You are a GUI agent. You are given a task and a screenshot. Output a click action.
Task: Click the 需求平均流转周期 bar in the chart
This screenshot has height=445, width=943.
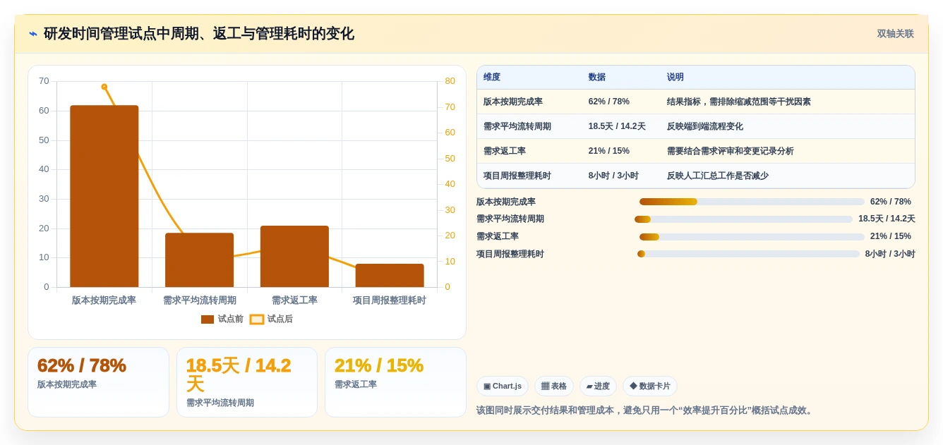tap(200, 260)
